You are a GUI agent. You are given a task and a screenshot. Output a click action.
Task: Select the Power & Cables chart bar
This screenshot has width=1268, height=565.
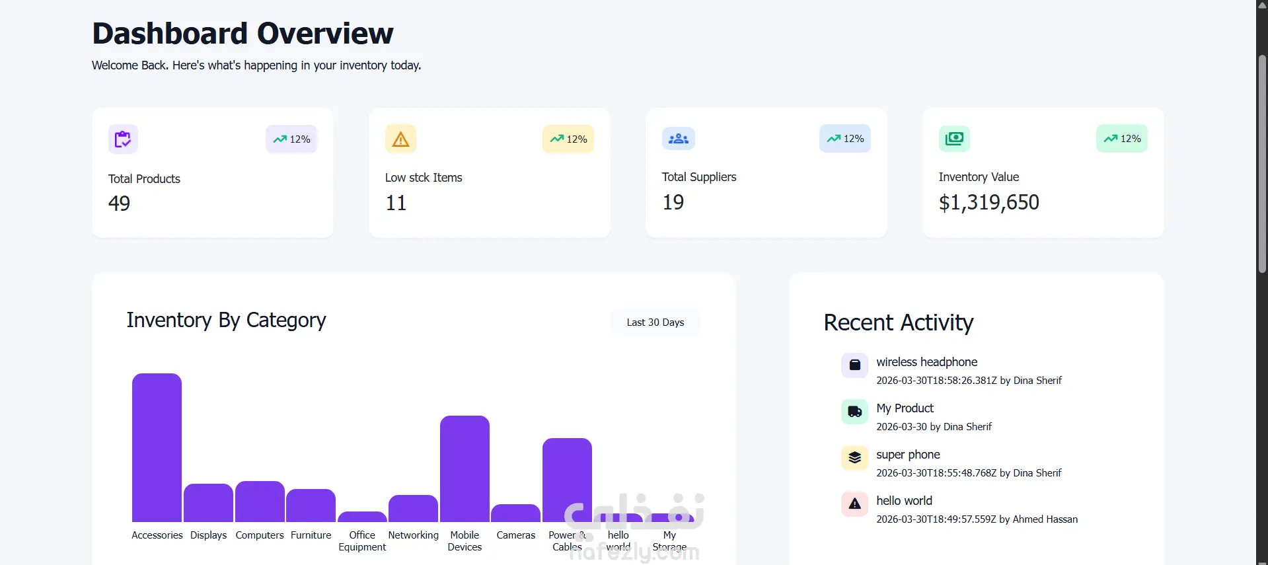tap(567, 480)
